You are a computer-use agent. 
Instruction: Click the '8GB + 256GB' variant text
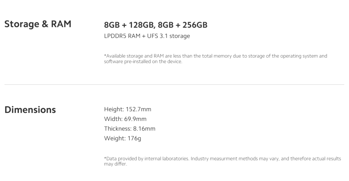click(182, 25)
